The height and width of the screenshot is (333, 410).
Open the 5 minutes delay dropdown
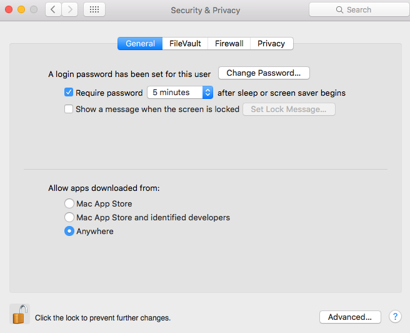point(180,93)
